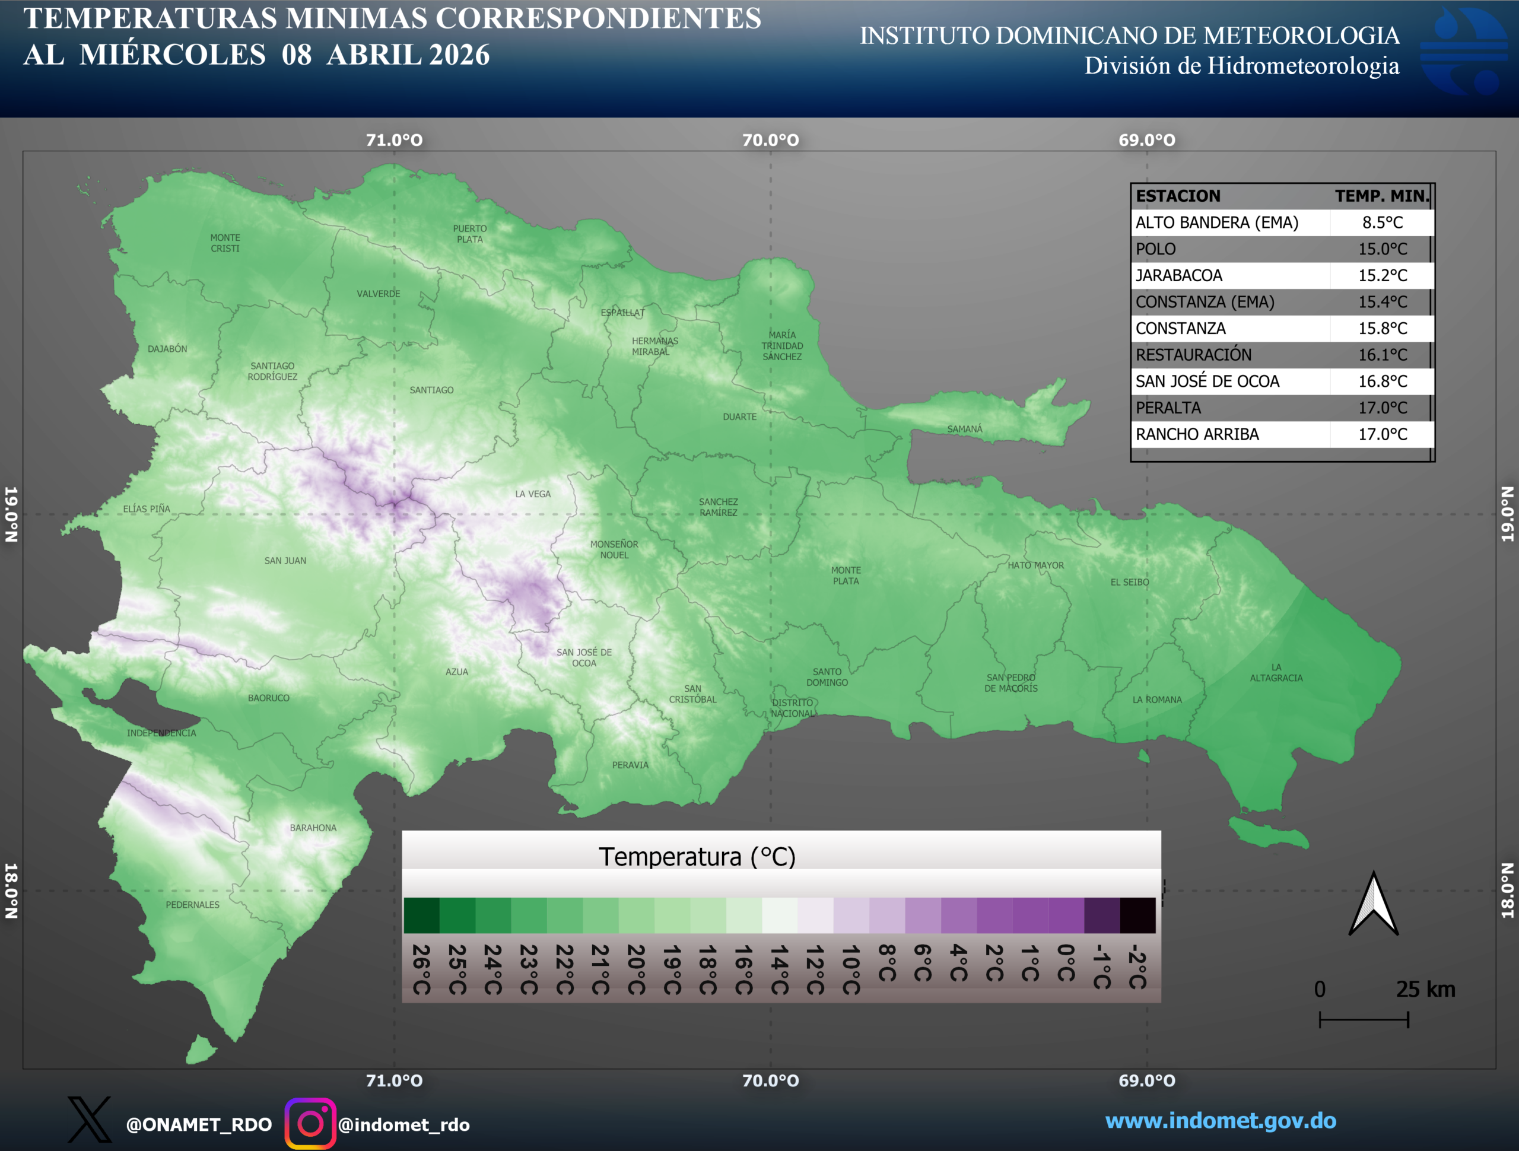Click the Temperatura (°C) legend title
Image resolution: width=1519 pixels, height=1151 pixels.
click(697, 856)
